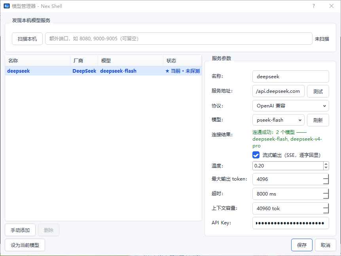
Task: Click the 上下文容量 field 40960 tok
Action: [290, 209]
